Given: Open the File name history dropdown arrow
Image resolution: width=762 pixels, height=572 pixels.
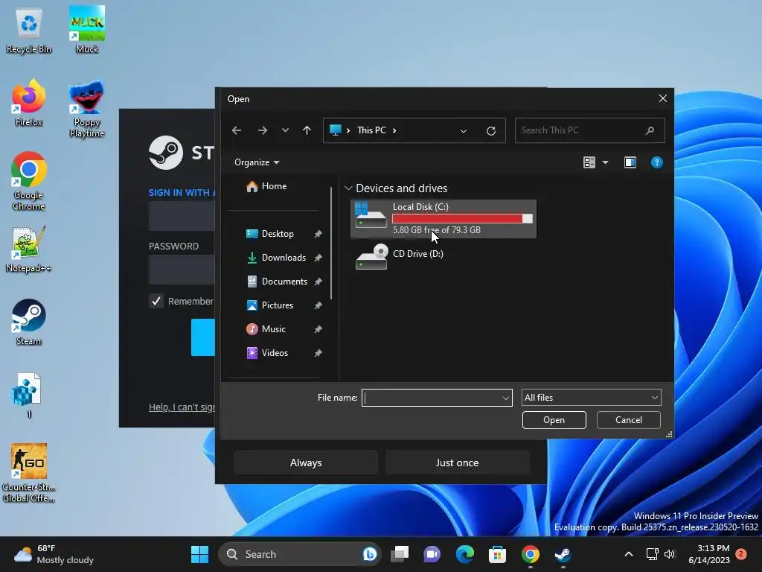Looking at the screenshot, I should point(505,398).
